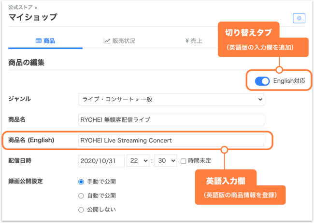Screen dimensions: 314x223
Task: Open the 販売状況 tab
Action: (120, 41)
